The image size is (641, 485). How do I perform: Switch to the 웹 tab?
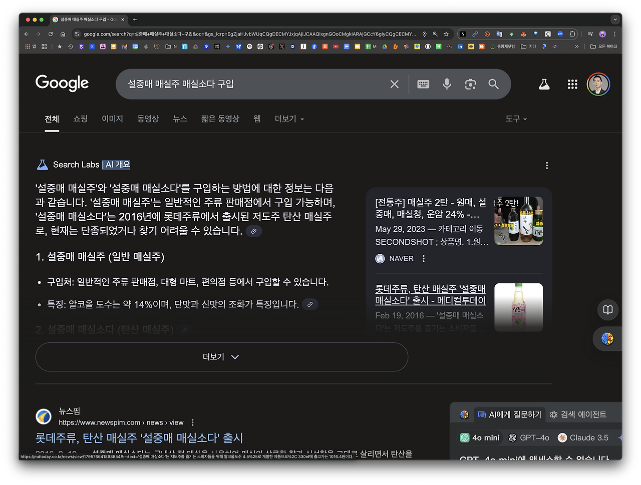257,119
